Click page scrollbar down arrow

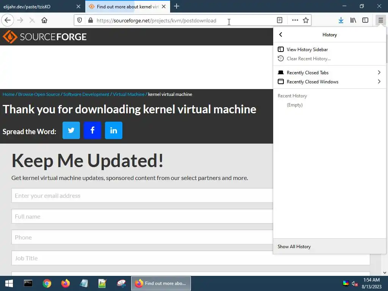click(x=385, y=273)
